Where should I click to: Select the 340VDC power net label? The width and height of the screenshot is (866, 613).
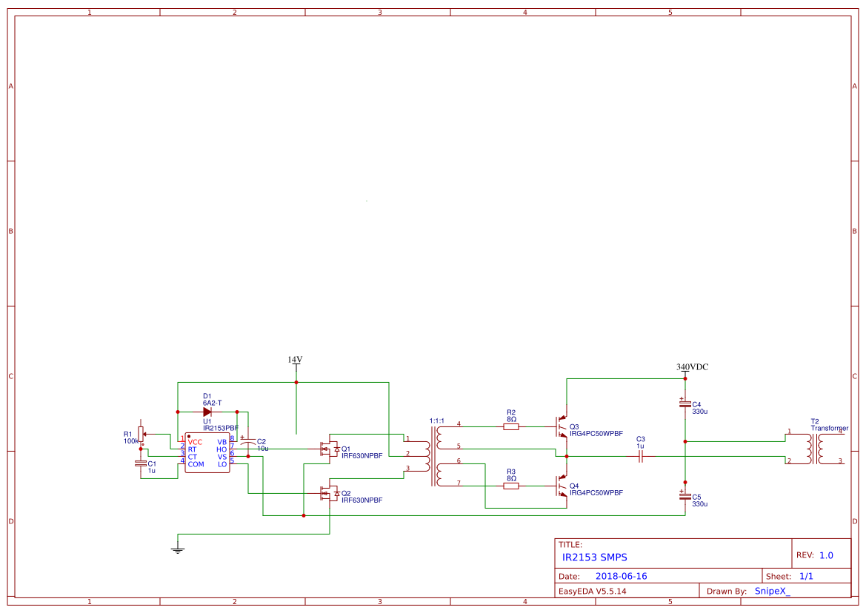coord(692,367)
